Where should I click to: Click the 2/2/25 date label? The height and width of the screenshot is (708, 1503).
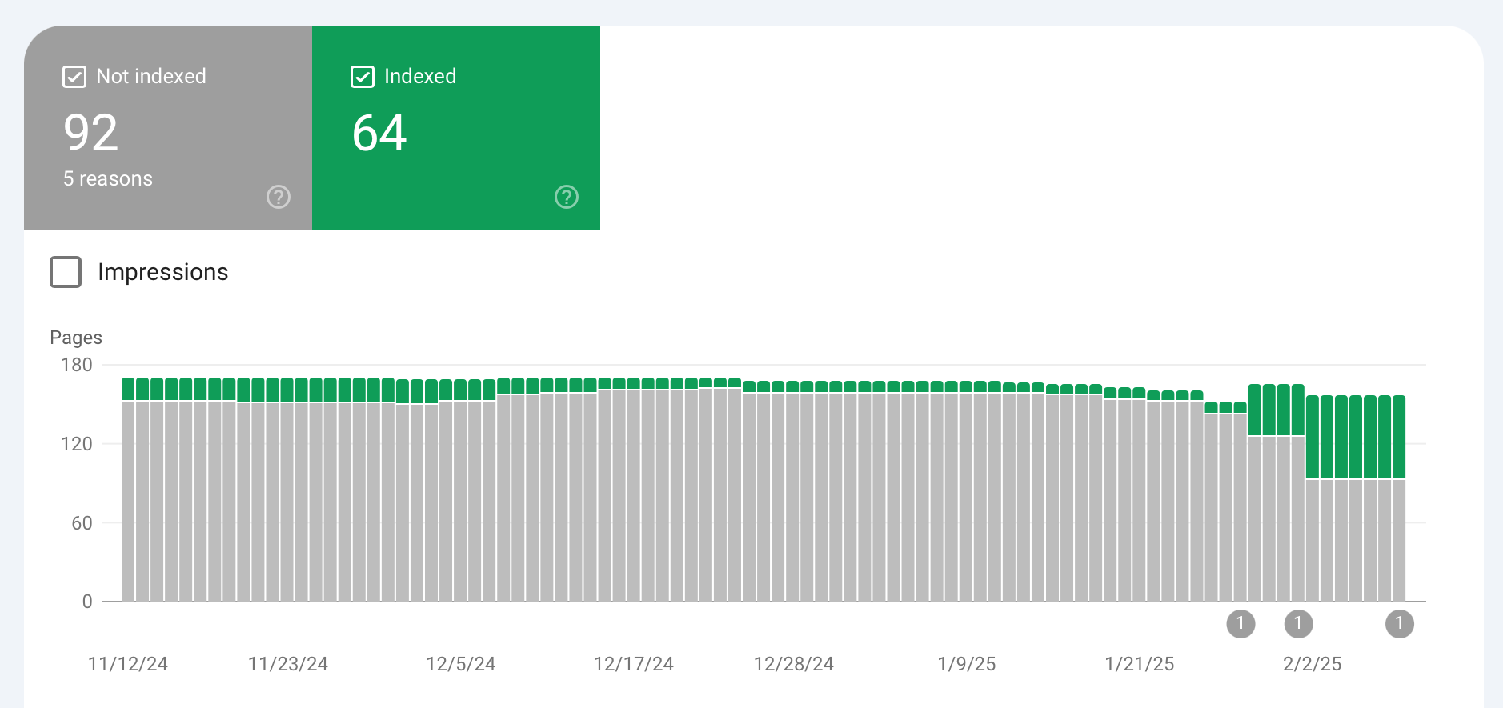click(x=1313, y=664)
